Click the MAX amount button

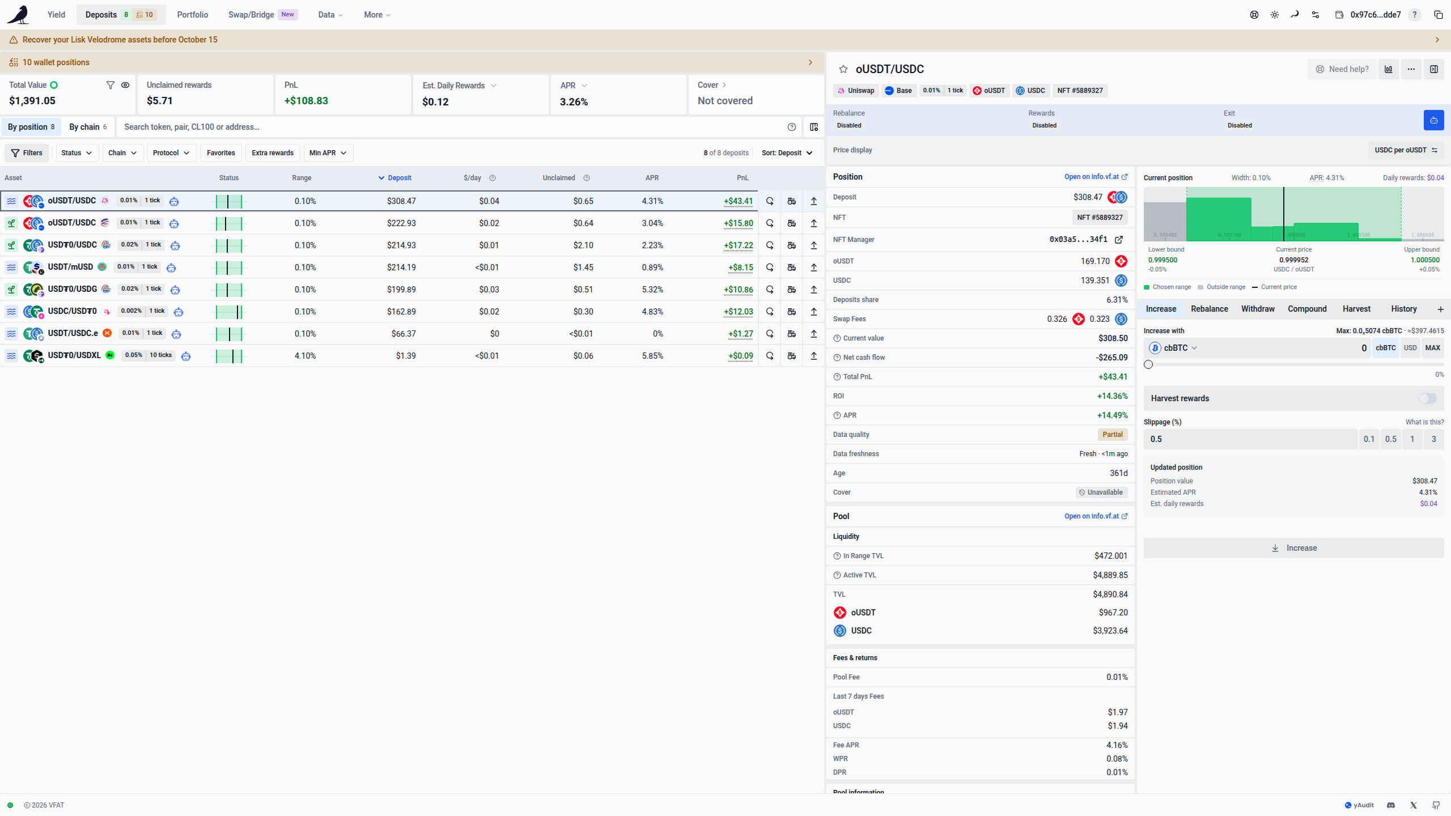[1432, 348]
